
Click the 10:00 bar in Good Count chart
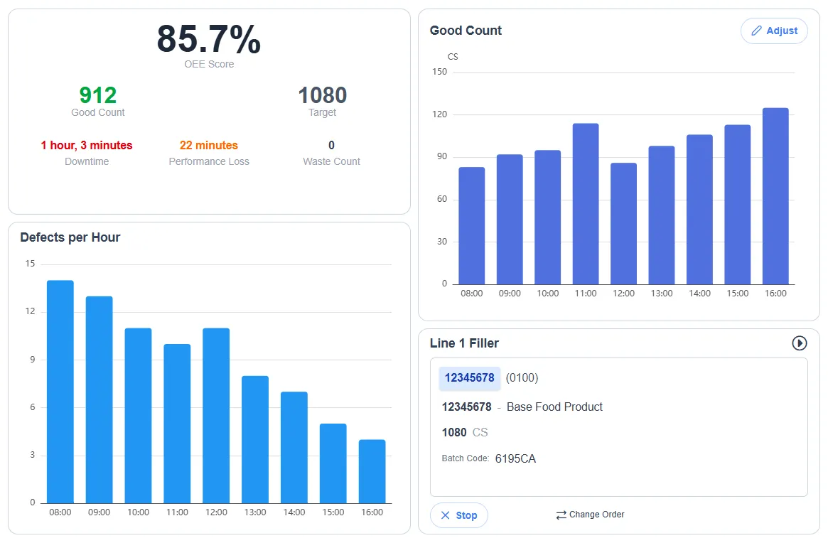coord(547,217)
